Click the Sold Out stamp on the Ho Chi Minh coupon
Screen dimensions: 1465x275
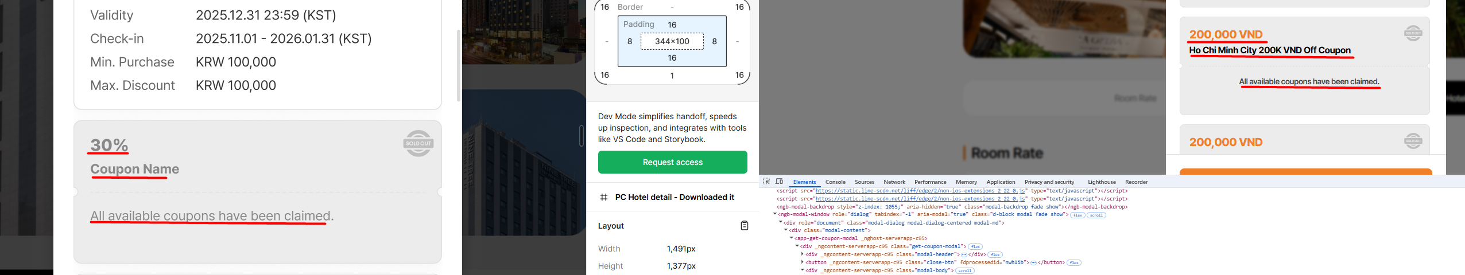(1413, 33)
